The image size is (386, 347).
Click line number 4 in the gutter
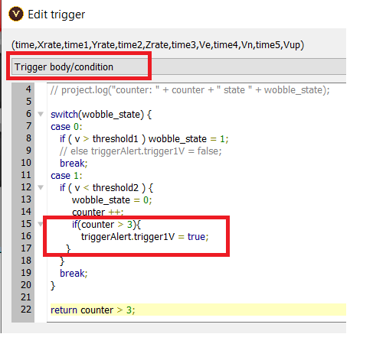pos(28,89)
